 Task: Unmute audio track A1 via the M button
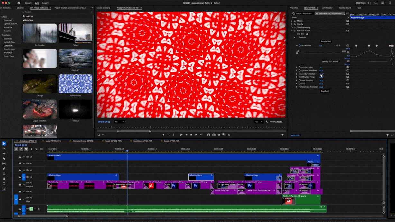pos(31,209)
